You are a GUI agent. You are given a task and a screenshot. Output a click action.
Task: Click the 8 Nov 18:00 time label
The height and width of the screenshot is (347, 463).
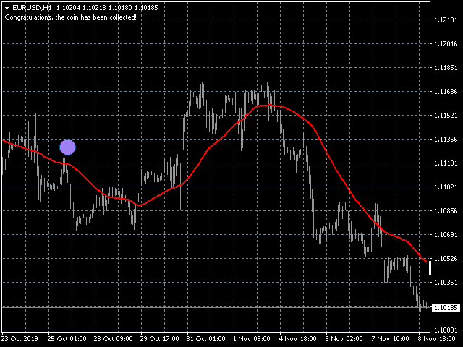pos(438,338)
